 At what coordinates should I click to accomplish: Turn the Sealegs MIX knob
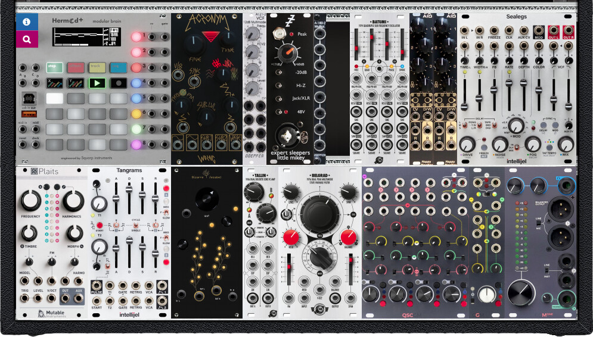pos(566,144)
